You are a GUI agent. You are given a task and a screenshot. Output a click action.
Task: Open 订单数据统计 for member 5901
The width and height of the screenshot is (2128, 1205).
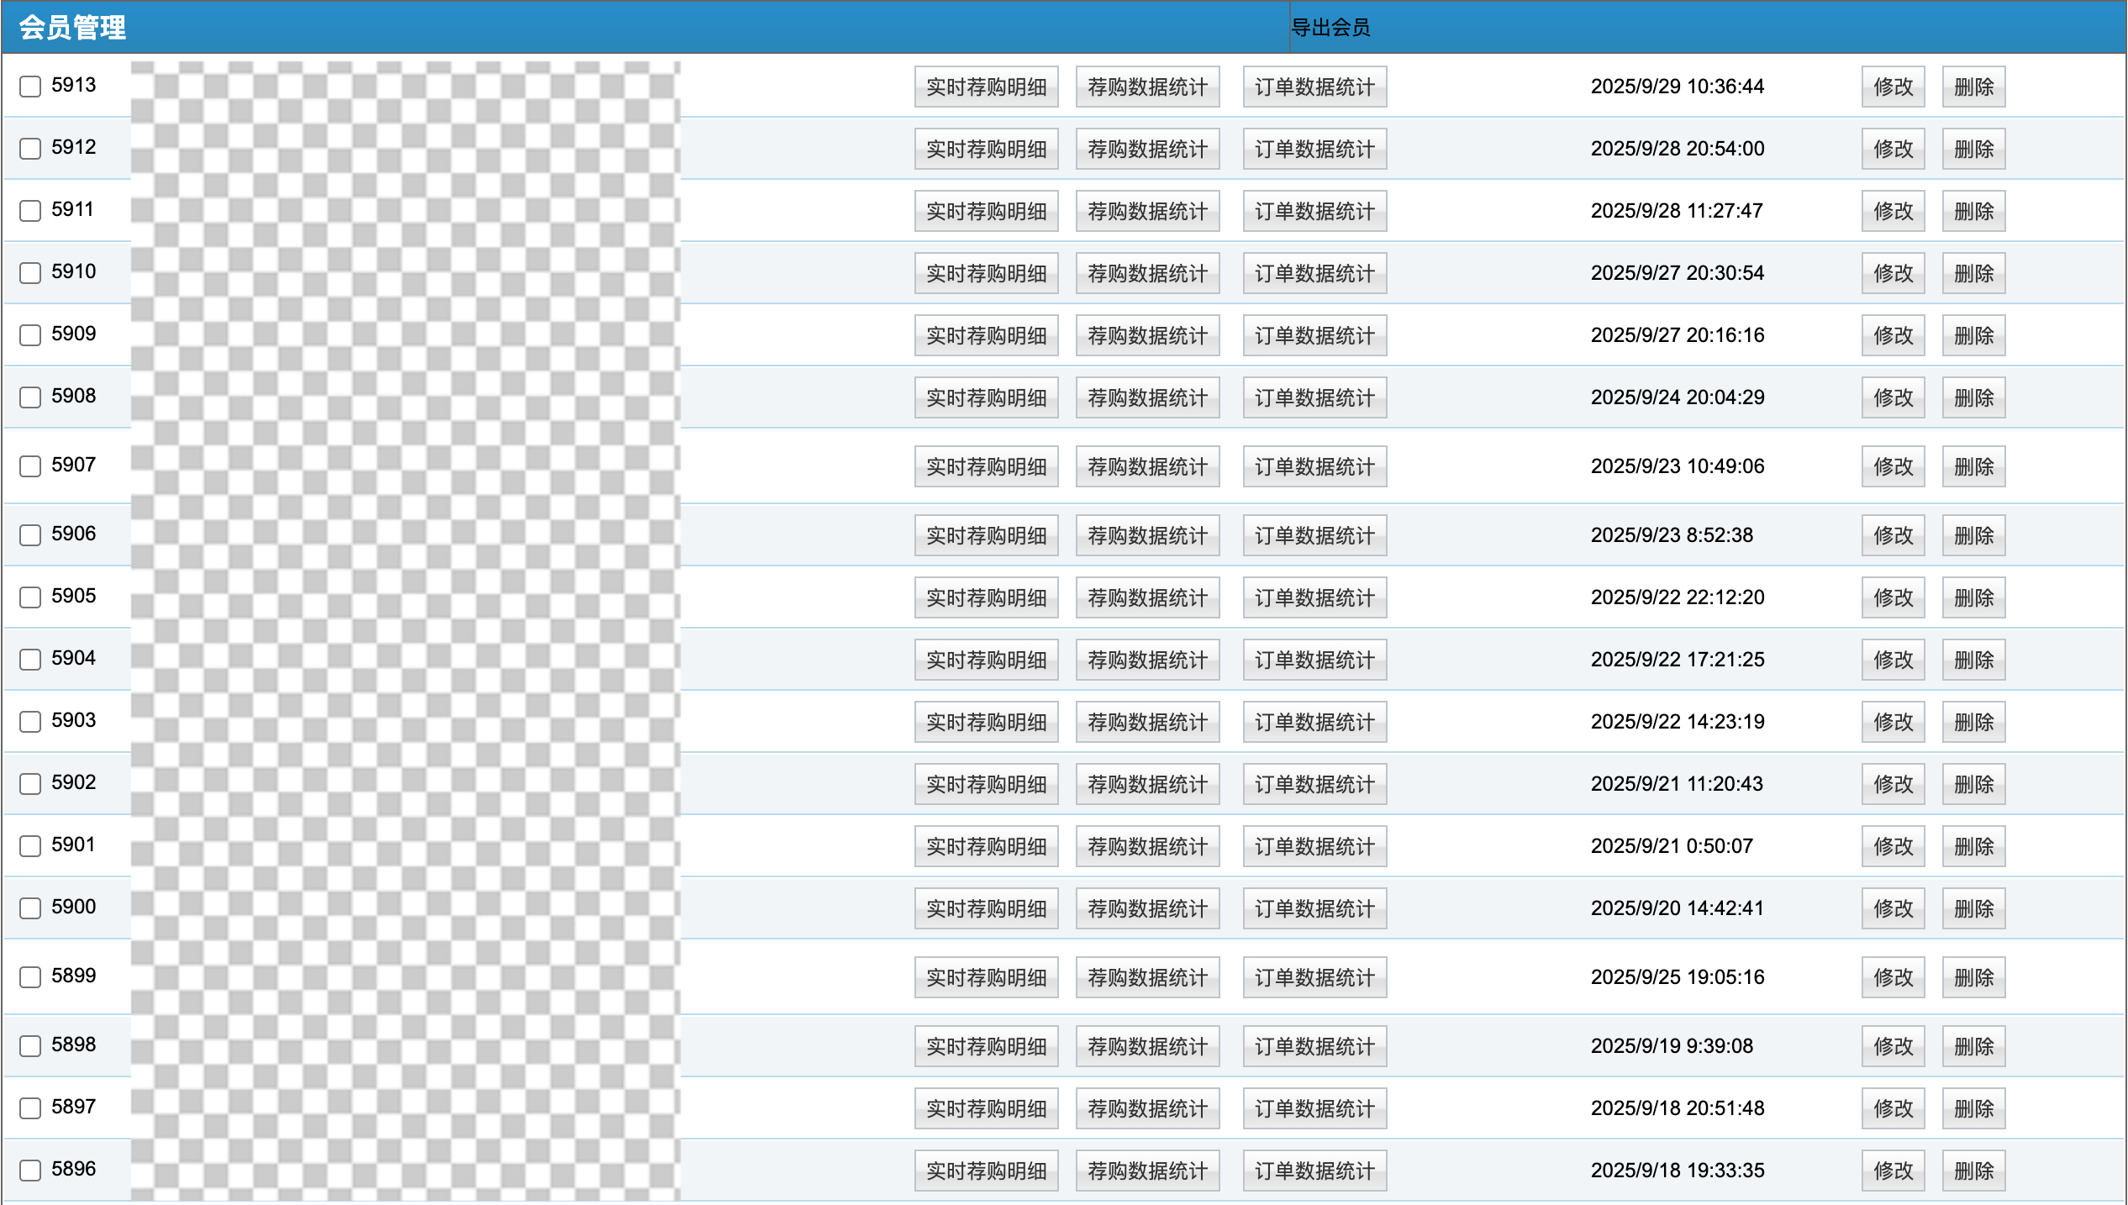pyautogui.click(x=1314, y=846)
